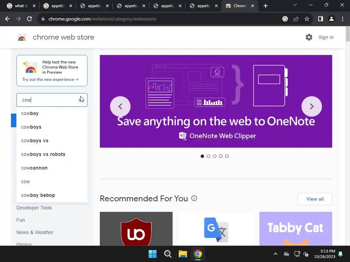Open Tabby Cat extension thumbnail

point(296,229)
